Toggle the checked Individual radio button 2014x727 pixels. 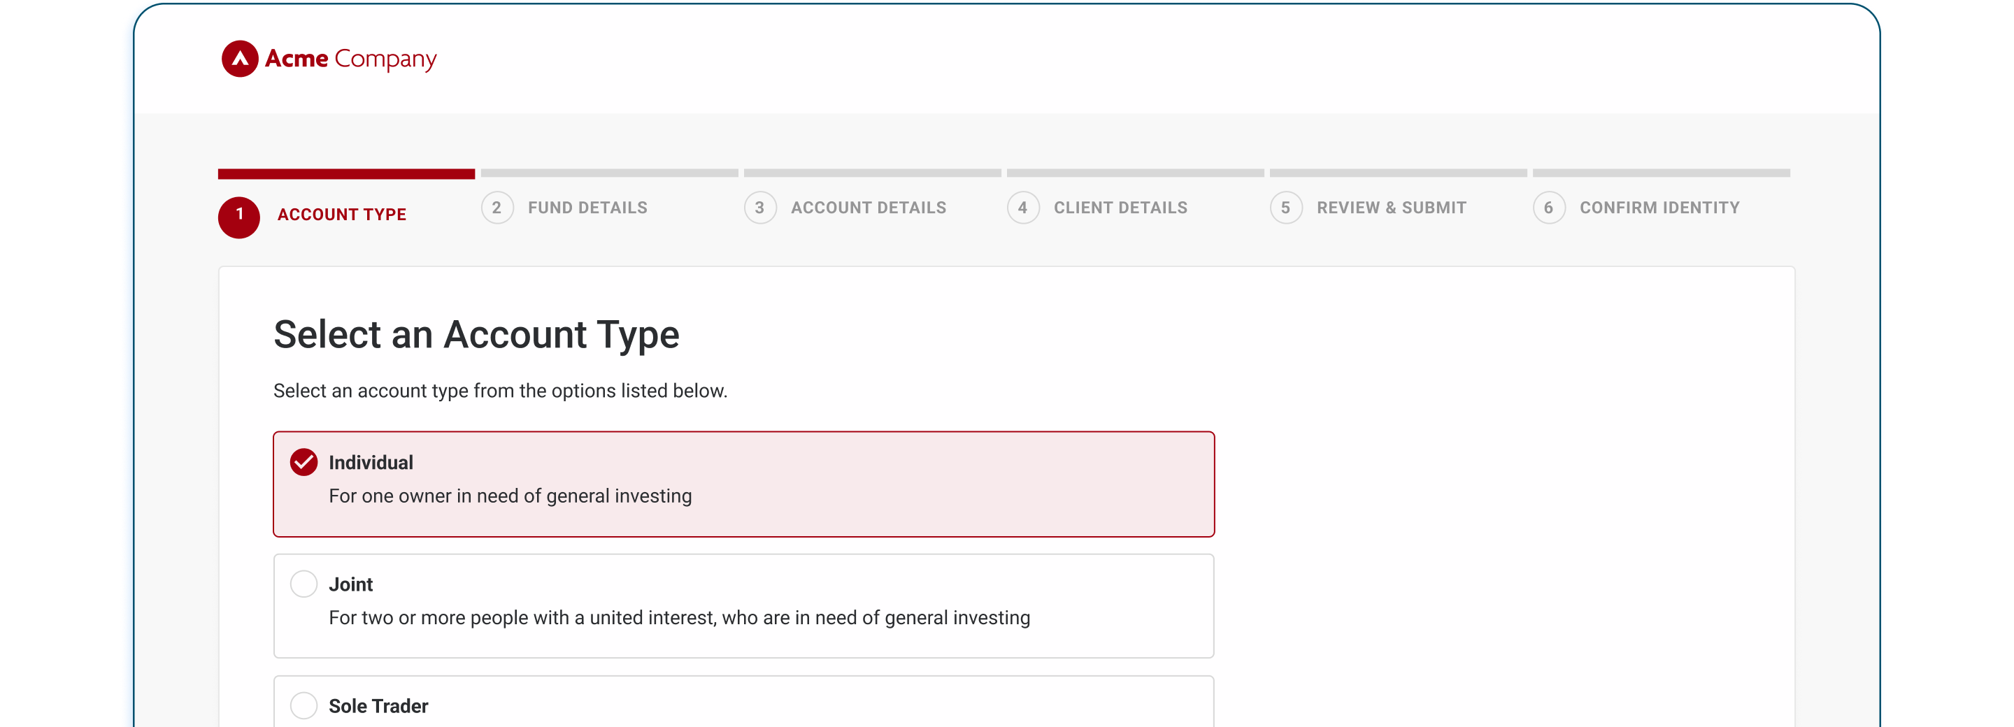[303, 462]
